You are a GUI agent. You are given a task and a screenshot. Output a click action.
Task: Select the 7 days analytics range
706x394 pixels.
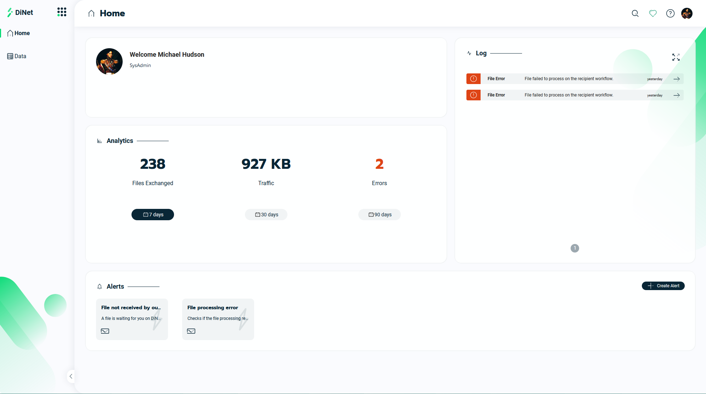153,215
